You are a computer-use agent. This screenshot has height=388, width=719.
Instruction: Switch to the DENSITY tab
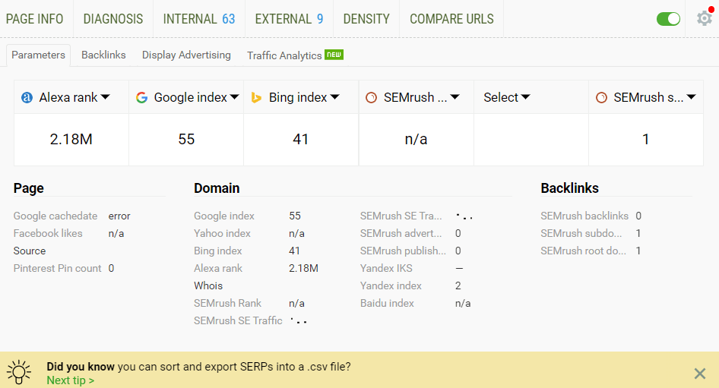pyautogui.click(x=366, y=19)
